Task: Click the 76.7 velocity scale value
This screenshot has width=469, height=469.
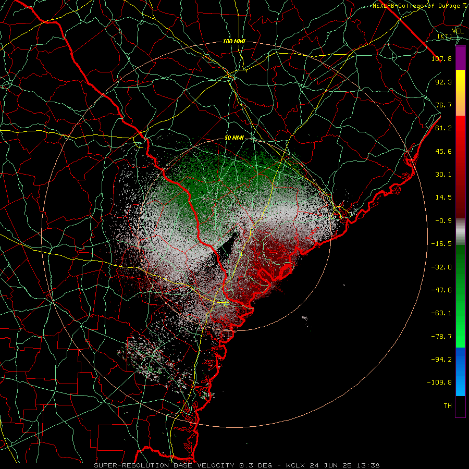Action: coord(443,105)
